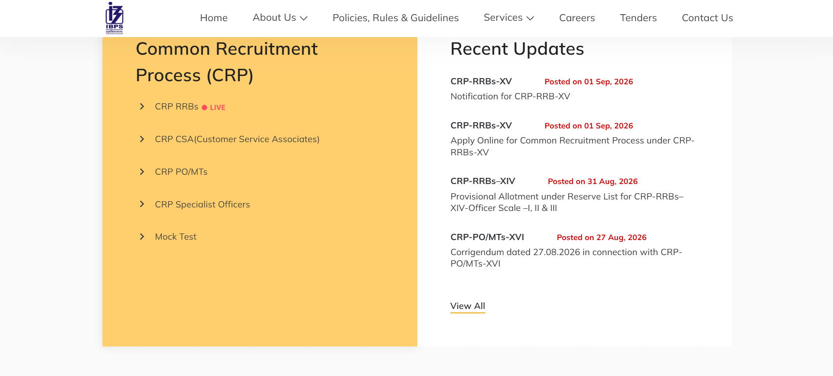Viewport: 833px width, 376px height.
Task: Open Policies, Rules & Guidelines
Action: pyautogui.click(x=395, y=18)
